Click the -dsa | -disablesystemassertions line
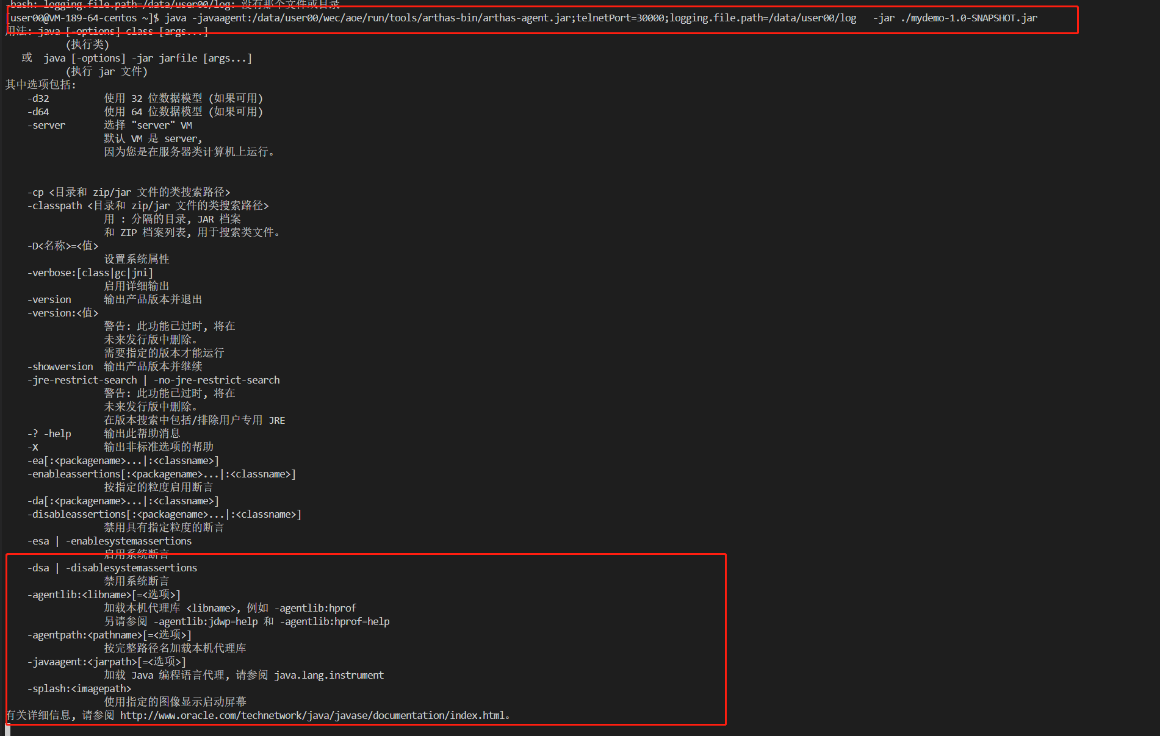Screen dimensions: 1160x736 point(113,567)
